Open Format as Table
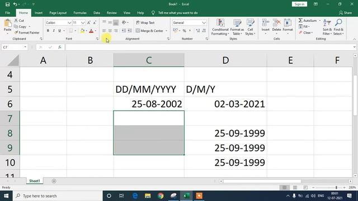The width and height of the screenshot is (358, 201). coord(237,27)
